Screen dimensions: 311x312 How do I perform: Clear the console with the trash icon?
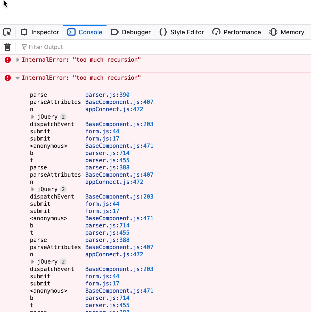7,47
